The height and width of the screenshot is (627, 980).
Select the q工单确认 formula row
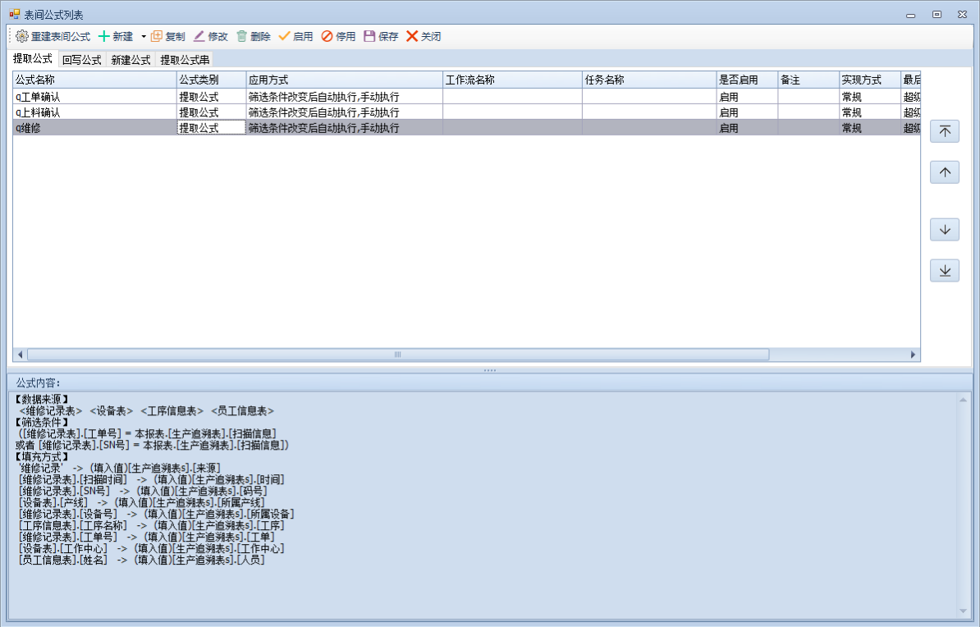pos(94,97)
